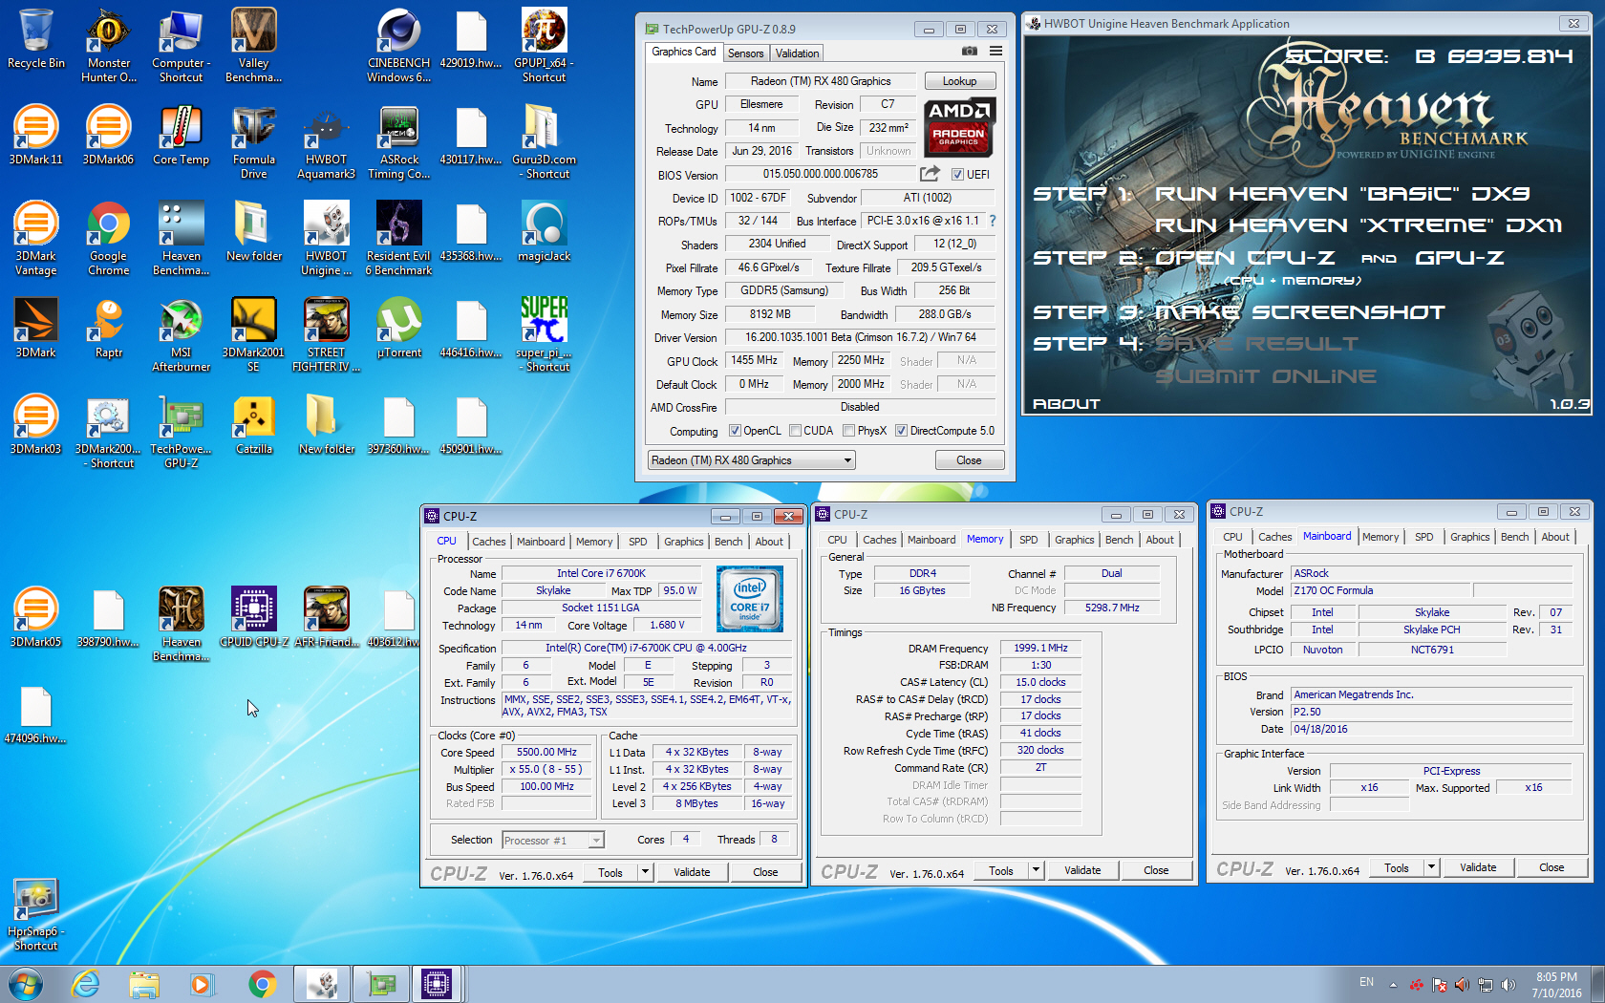
Task: Open the Resident Evil 6 Benchmark icon
Action: 398,239
